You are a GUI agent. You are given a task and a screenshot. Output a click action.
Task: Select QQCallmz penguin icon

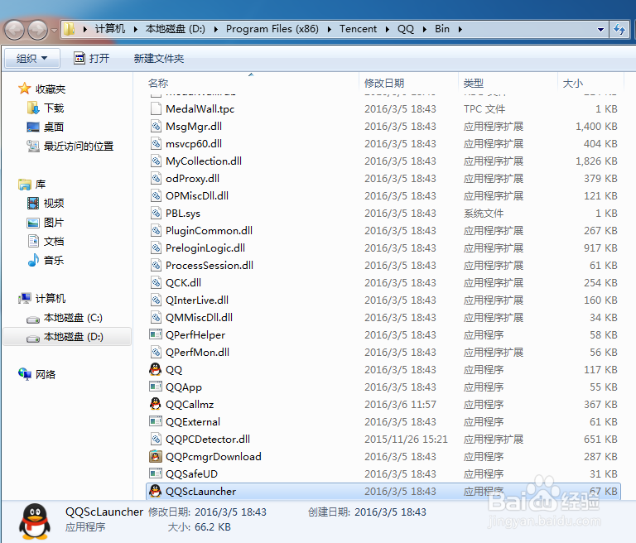pos(156,404)
